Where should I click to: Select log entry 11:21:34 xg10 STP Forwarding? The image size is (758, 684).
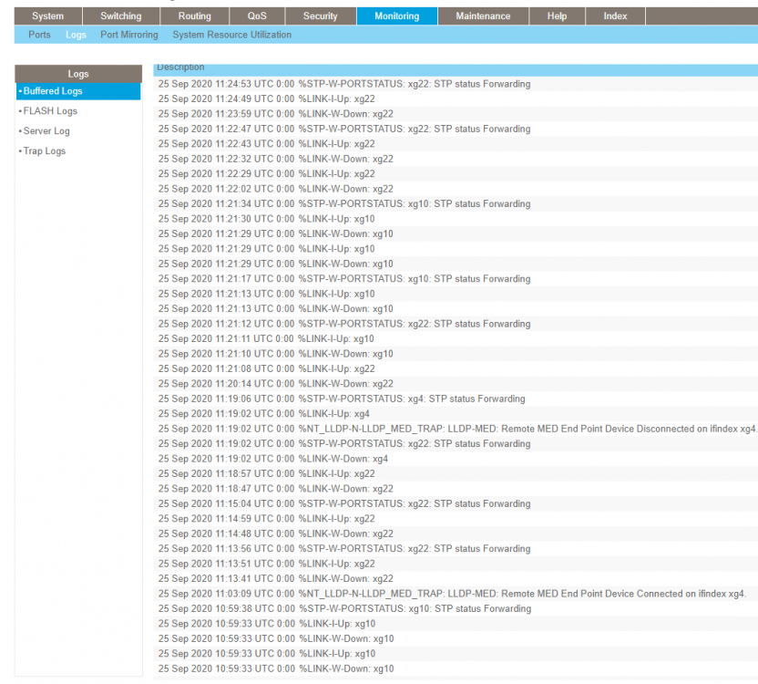coord(456,203)
